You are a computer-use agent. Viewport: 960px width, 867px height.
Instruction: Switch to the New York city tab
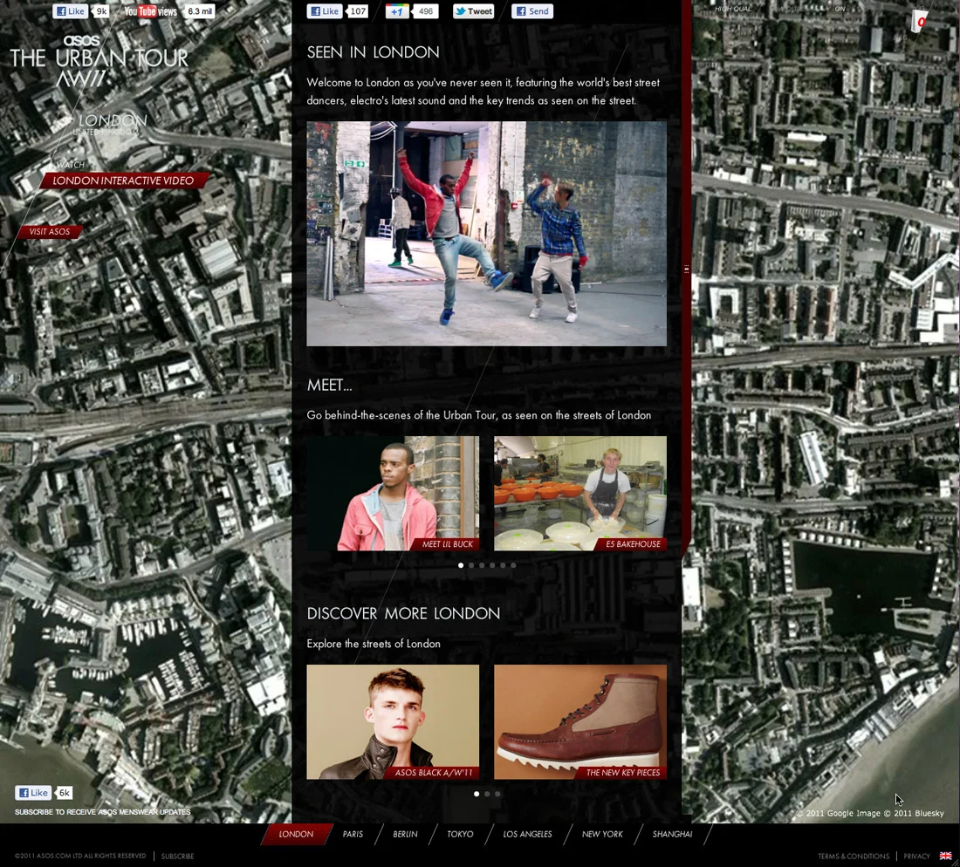[x=602, y=834]
